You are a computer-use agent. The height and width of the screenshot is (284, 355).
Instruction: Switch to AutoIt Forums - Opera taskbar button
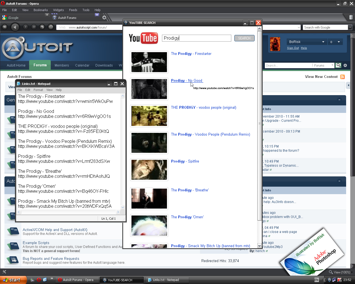click(78, 280)
